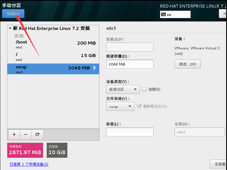Image resolution: width=227 pixels, height=170 pixels.
Task: Click the 挂载点(P) mount point field
Action: [x=130, y=47]
